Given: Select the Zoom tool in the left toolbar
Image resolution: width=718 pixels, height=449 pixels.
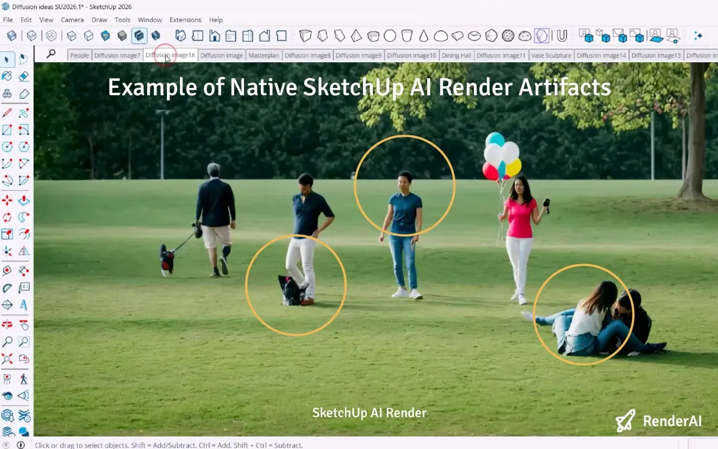Looking at the screenshot, I should click(x=8, y=340).
